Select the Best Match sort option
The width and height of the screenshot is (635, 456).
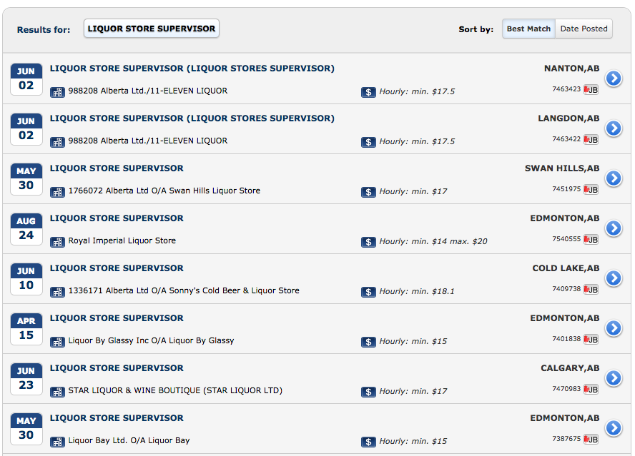pyautogui.click(x=528, y=29)
